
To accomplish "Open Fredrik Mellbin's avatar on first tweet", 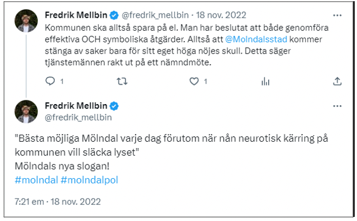I will (x=26, y=21).
